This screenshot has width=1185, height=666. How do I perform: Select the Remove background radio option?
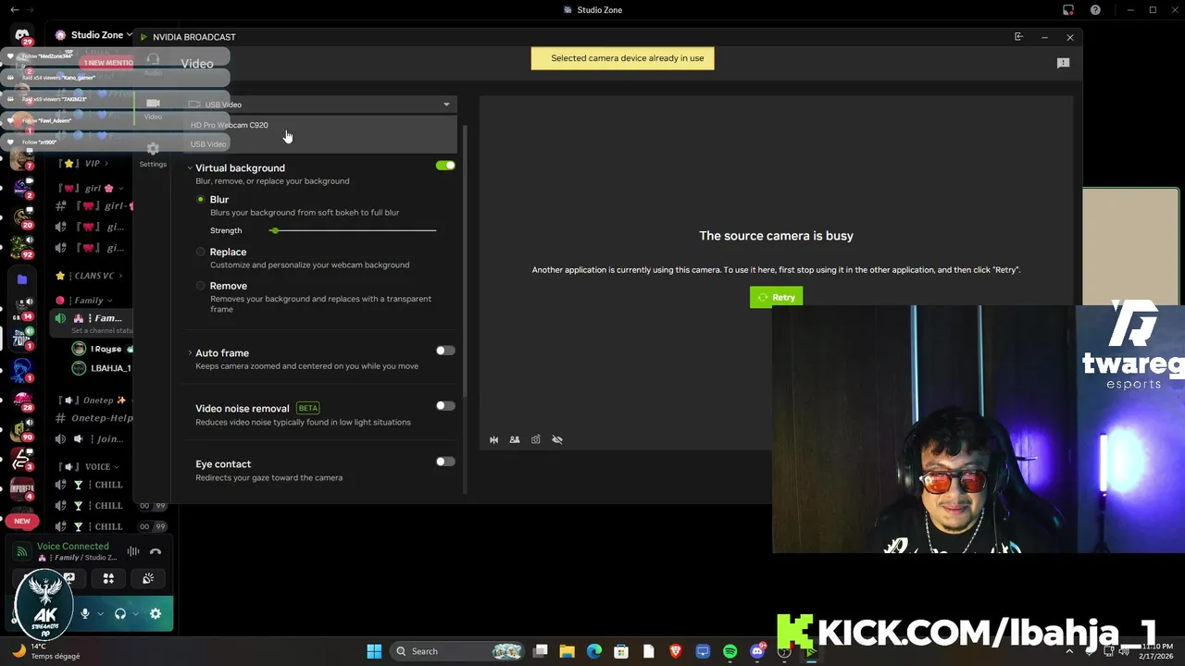click(x=200, y=286)
